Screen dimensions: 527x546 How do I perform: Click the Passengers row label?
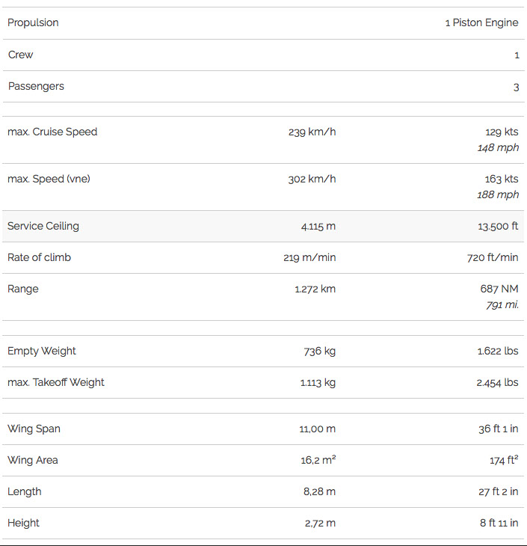tap(36, 86)
